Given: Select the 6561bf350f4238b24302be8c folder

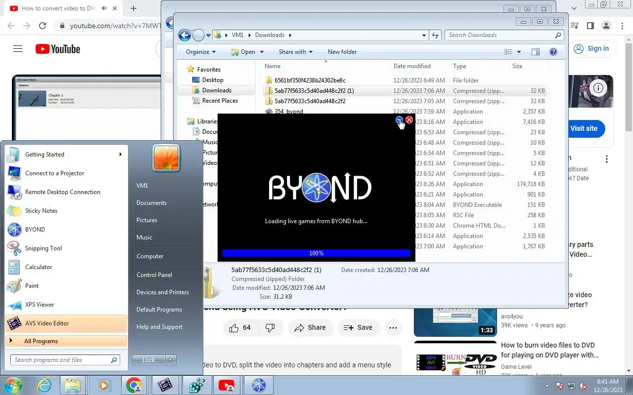Looking at the screenshot, I should [x=310, y=80].
